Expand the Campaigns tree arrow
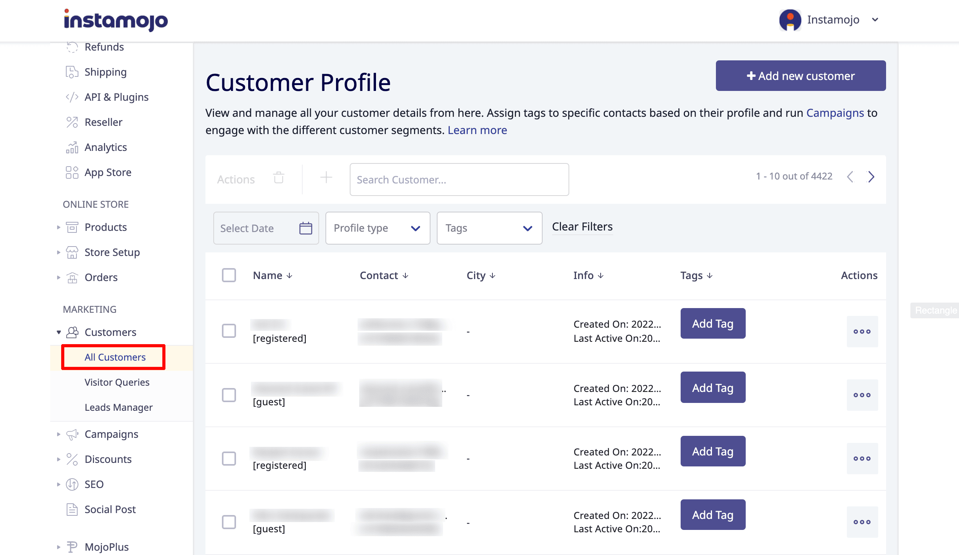Image resolution: width=959 pixels, height=555 pixels. tap(58, 434)
